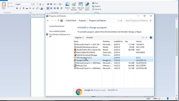179x101 pixels.
Task: Click Find in Editing group
Action: 95,3
